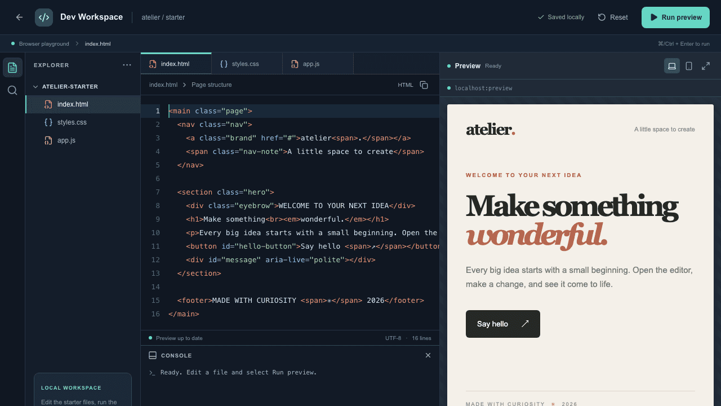721x406 pixels.
Task: Click the Saved locally status
Action: [x=561, y=17]
